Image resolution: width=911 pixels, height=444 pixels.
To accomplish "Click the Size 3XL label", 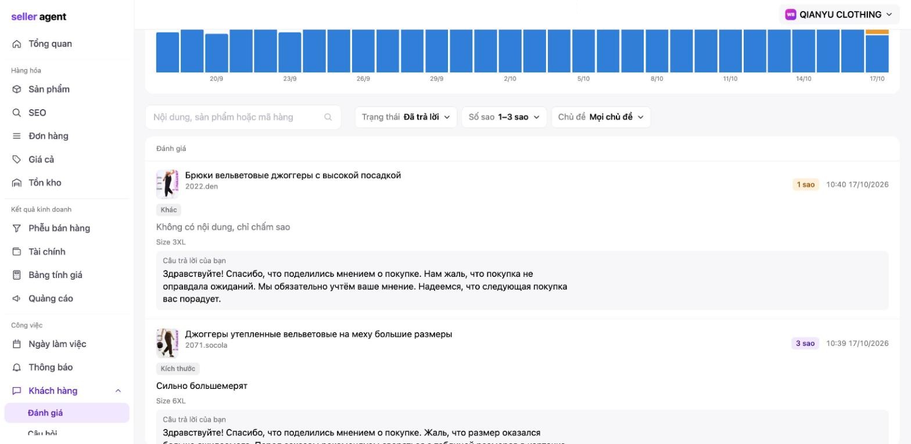I will pyautogui.click(x=171, y=242).
